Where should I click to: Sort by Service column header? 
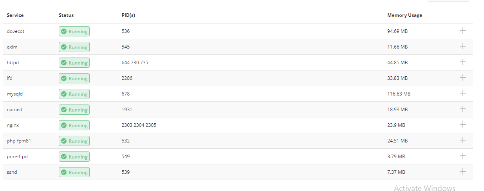15,15
